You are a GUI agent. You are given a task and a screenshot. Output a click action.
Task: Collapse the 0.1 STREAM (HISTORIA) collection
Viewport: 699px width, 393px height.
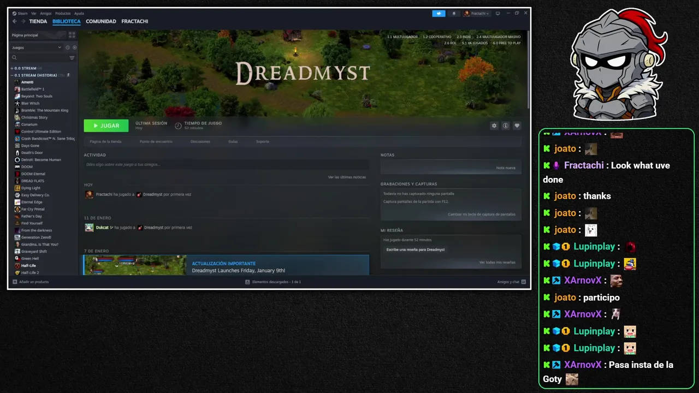point(11,75)
